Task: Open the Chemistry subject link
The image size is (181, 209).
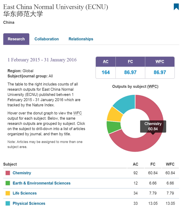Action: [22, 173]
